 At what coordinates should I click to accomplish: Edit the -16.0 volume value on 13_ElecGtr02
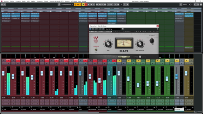pos(139,98)
